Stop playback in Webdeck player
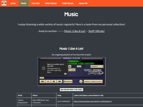This screenshot has width=143, height=107. (54, 81)
